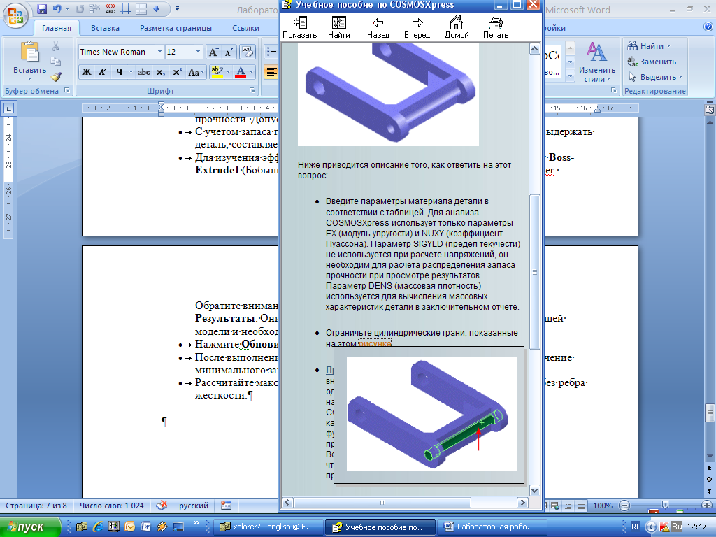The height and width of the screenshot is (537, 716).
Task: Open the Выделить dropdown
Action: pos(655,77)
